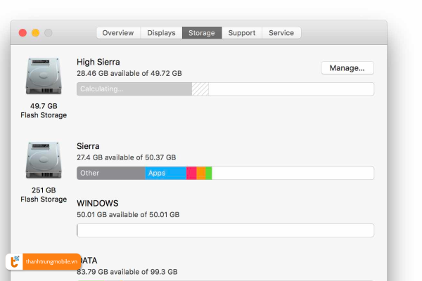Click the thanhtrungmobile logo icon
422x281 pixels.
pos(14,261)
